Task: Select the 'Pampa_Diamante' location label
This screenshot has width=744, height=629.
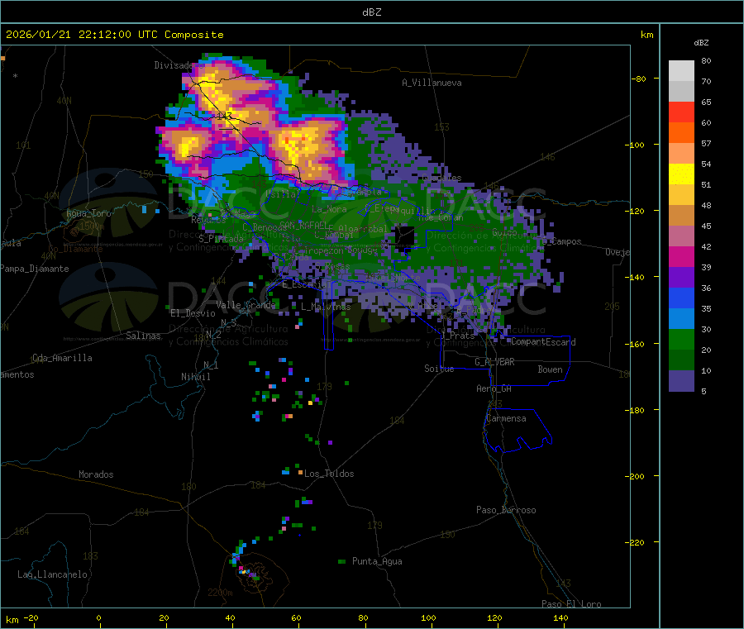Action: coord(35,269)
